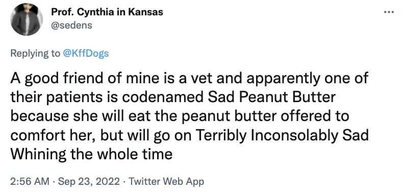
Task: Click the word 'apparently' in the tweet
Action: point(284,79)
